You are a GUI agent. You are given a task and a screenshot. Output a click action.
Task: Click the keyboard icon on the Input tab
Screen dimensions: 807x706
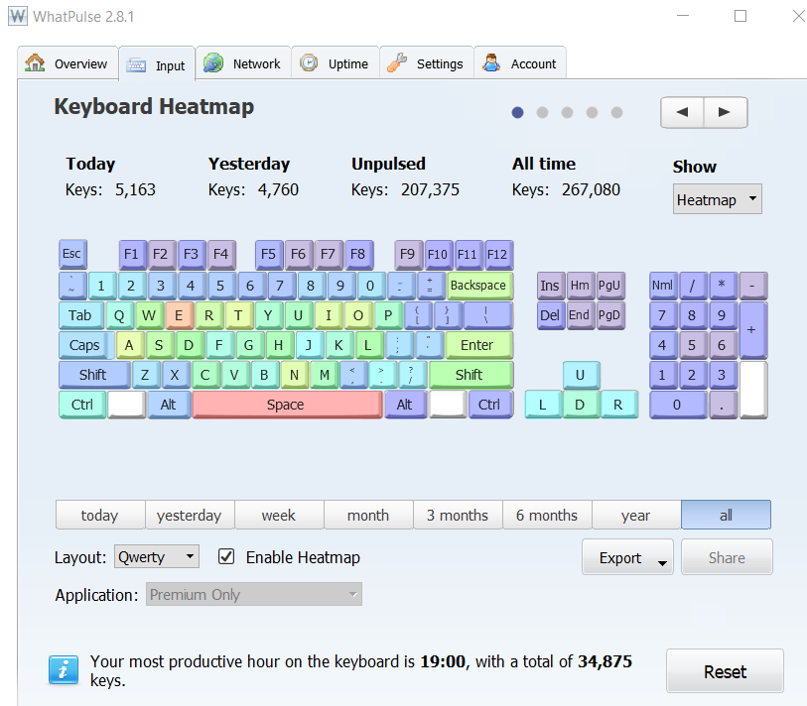[x=136, y=65]
